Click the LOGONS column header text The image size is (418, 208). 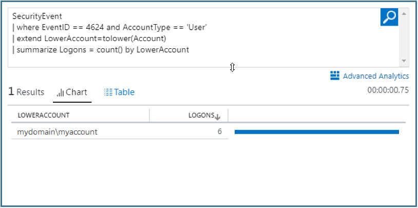pyautogui.click(x=201, y=116)
